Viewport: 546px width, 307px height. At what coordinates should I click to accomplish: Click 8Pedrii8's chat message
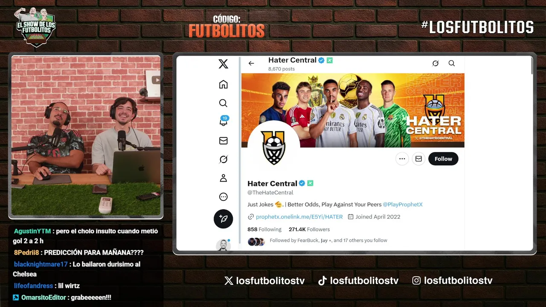pyautogui.click(x=78, y=252)
